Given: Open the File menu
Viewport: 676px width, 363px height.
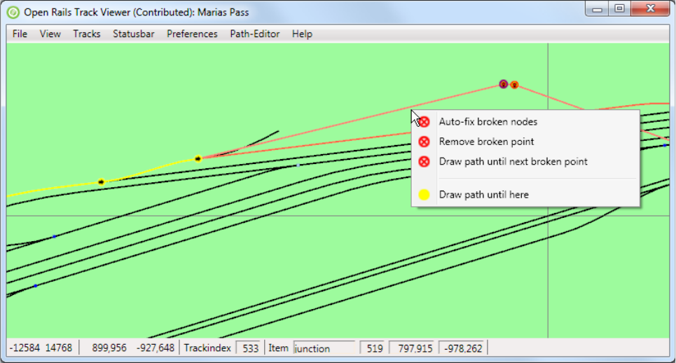Looking at the screenshot, I should (20, 34).
